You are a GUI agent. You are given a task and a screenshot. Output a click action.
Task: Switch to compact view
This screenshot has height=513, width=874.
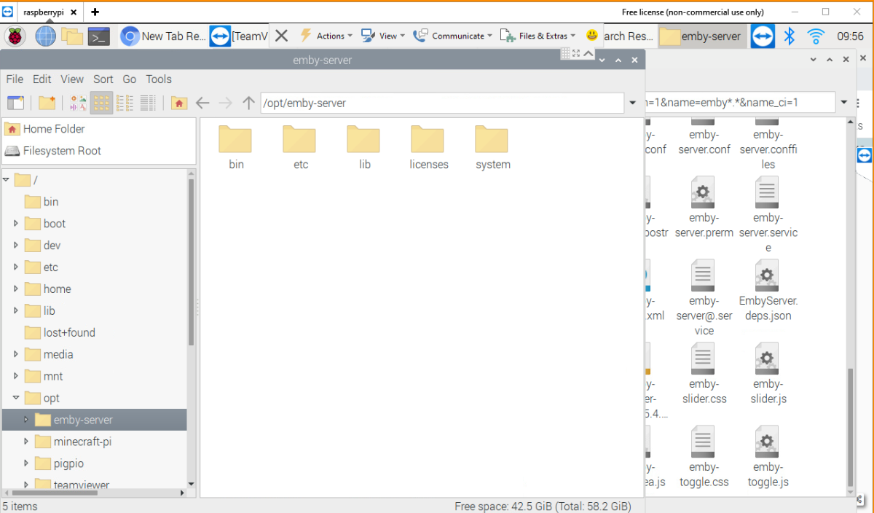click(x=125, y=103)
